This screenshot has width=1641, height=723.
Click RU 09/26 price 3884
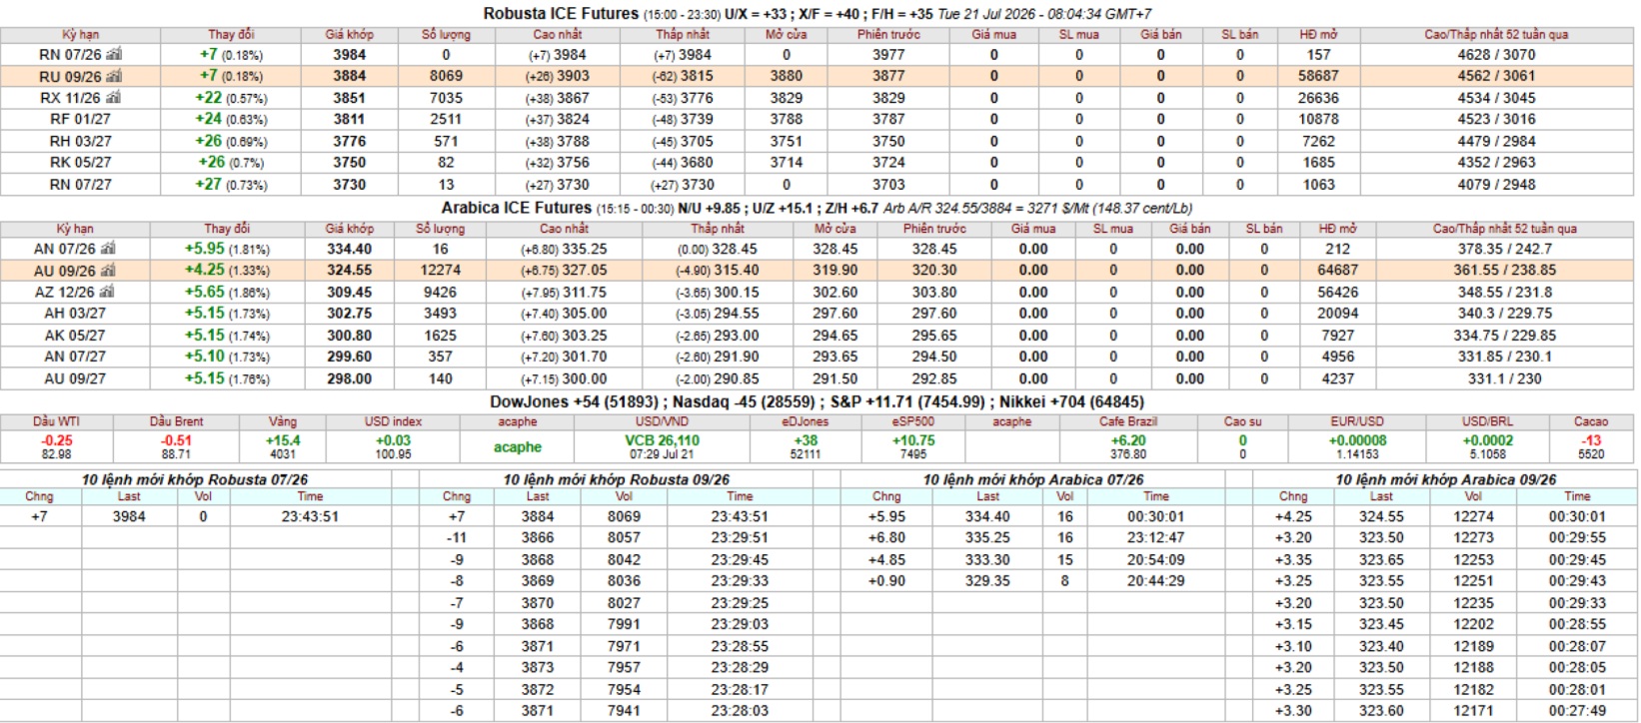[x=350, y=76]
